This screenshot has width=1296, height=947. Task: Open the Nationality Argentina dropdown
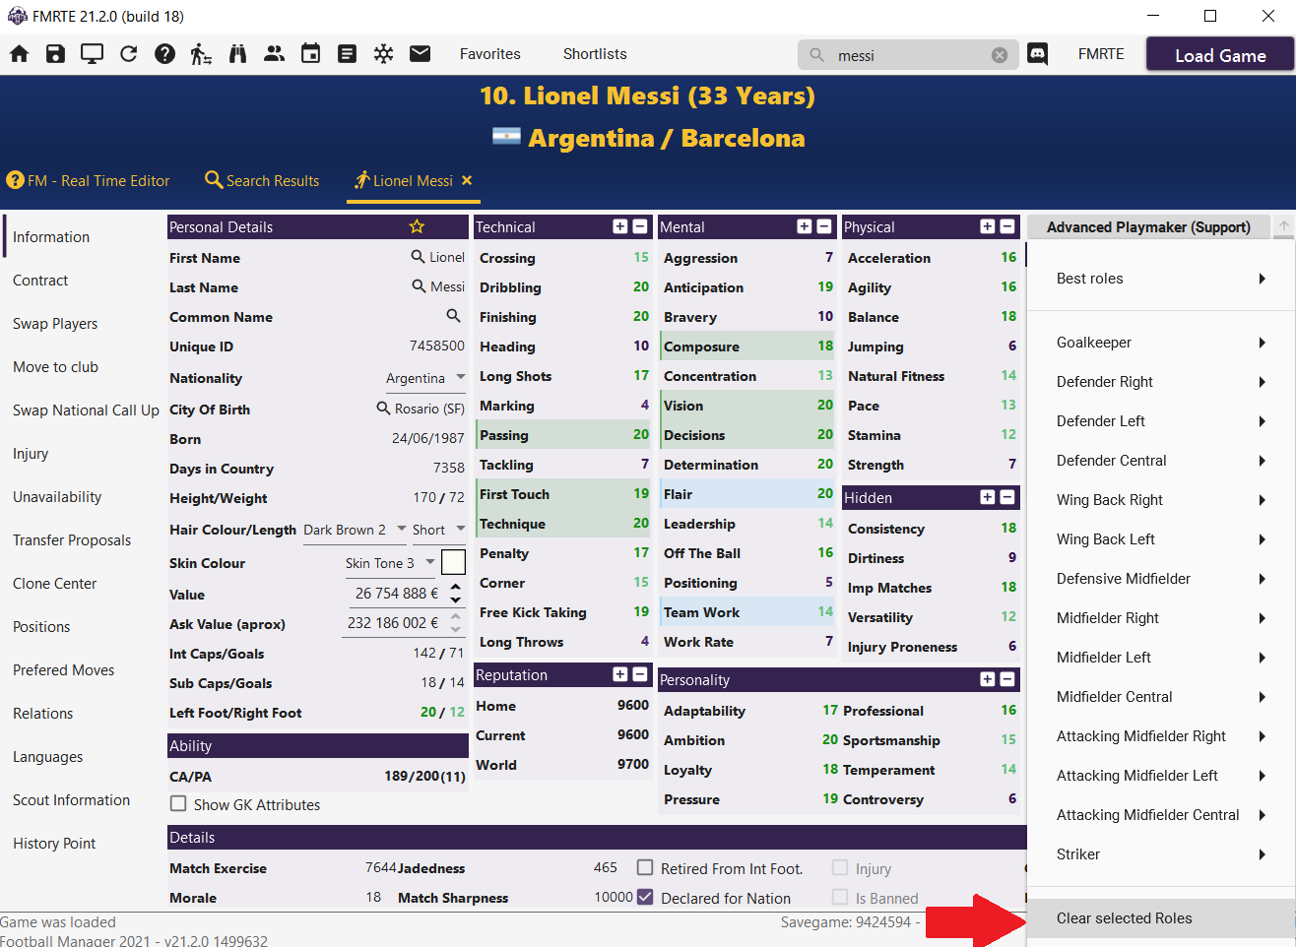pyautogui.click(x=426, y=378)
